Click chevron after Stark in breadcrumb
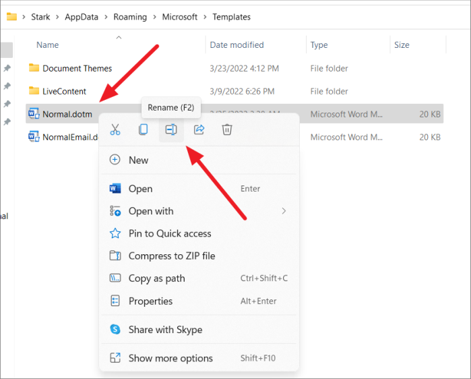The width and height of the screenshot is (471, 379). (x=57, y=17)
